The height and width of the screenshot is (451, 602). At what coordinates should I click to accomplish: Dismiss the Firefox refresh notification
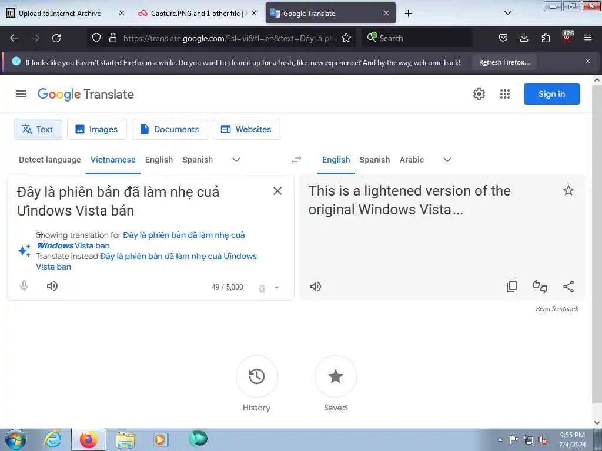[x=587, y=61]
